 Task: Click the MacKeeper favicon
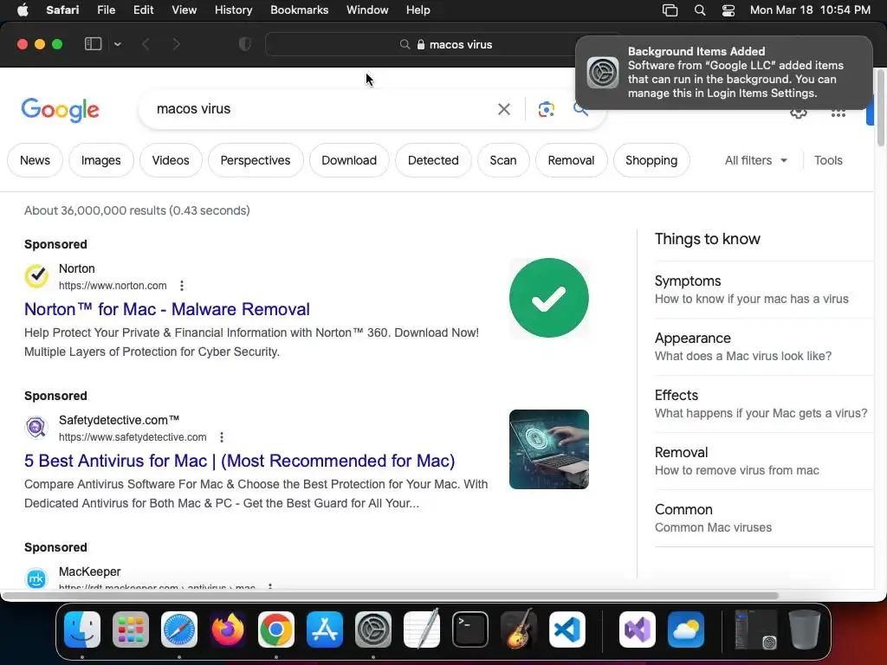pos(36,578)
